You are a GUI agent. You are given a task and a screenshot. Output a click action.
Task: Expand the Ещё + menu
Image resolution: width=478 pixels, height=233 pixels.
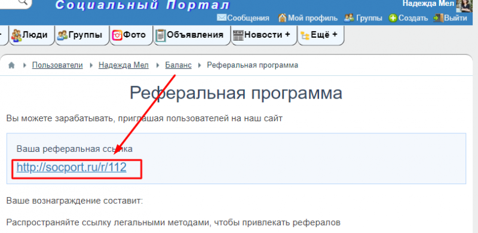[320, 35]
